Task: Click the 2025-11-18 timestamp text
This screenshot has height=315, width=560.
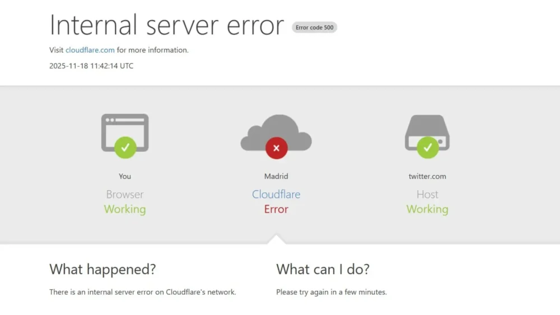Action: (x=91, y=65)
